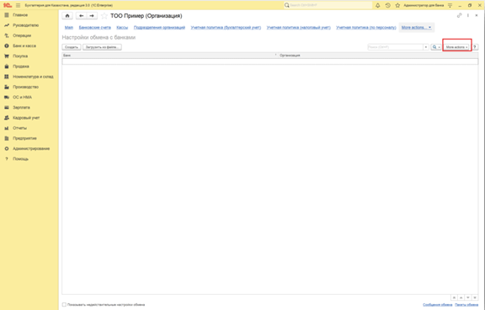Open Учетная политика (по персоналу) link
This screenshot has height=310, width=485.
coord(366,28)
